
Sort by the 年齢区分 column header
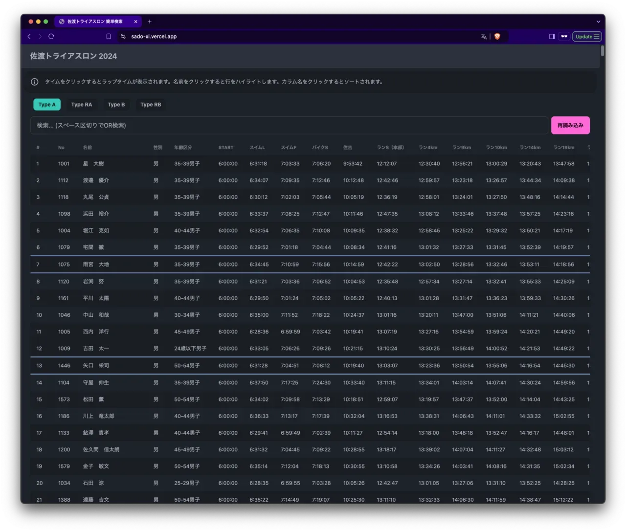[183, 148]
